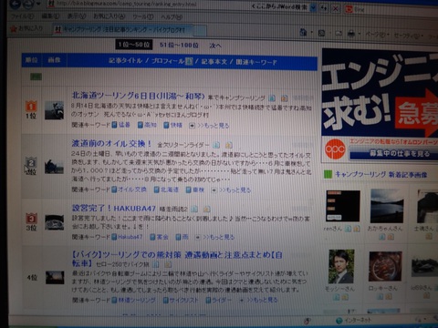Click the man in suit thumbnail
Screen dimensions: 438x328
pos(341,266)
